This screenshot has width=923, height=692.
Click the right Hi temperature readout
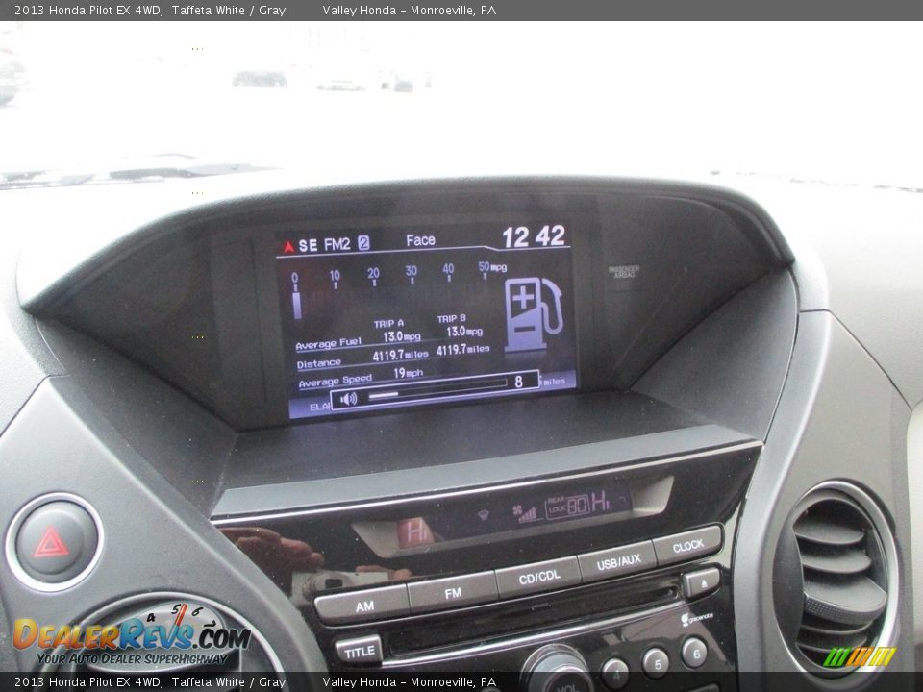[x=599, y=502]
